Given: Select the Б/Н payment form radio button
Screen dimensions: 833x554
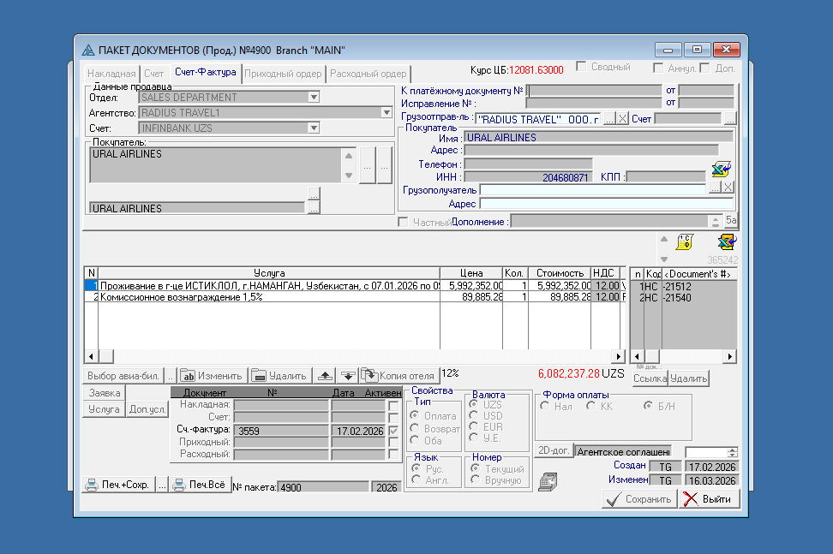Looking at the screenshot, I should 648,406.
